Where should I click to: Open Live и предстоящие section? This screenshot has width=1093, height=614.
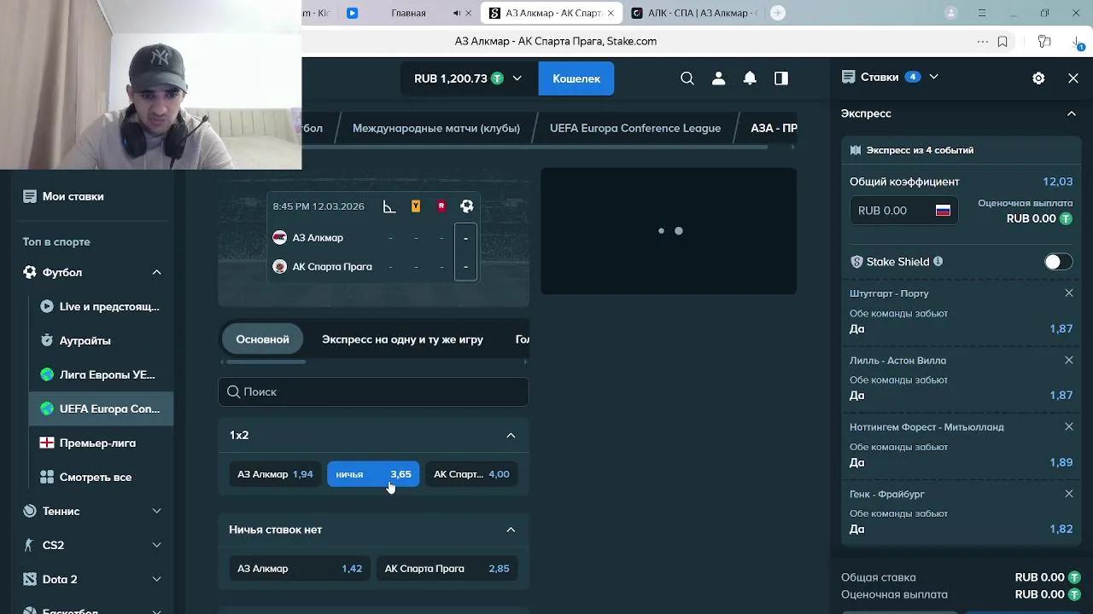[x=101, y=306]
